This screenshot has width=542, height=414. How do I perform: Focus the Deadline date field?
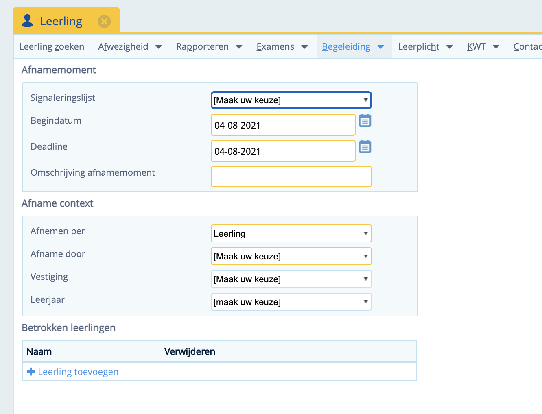tap(283, 151)
